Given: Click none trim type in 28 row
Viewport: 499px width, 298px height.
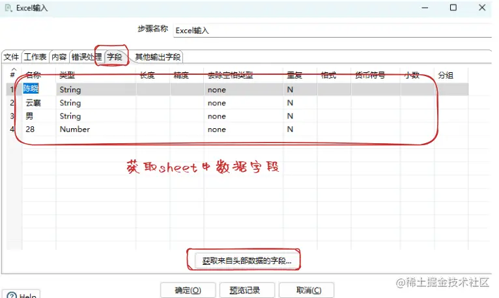Looking at the screenshot, I should pyautogui.click(x=244, y=129).
